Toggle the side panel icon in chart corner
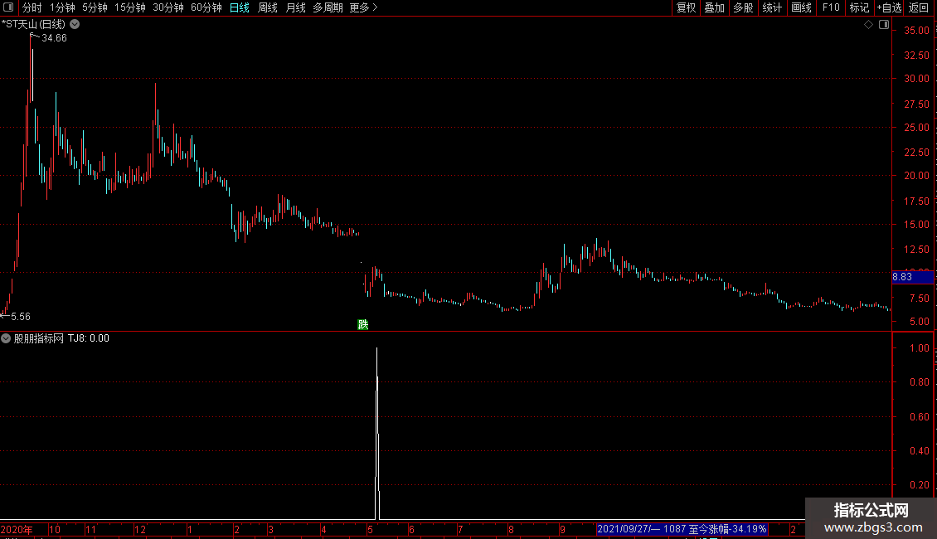Viewport: 937px width, 539px height. [x=884, y=25]
